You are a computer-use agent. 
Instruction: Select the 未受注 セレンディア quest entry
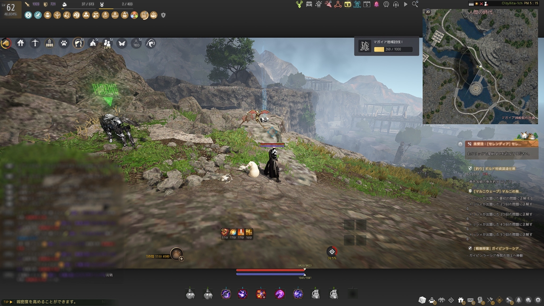coord(502,144)
